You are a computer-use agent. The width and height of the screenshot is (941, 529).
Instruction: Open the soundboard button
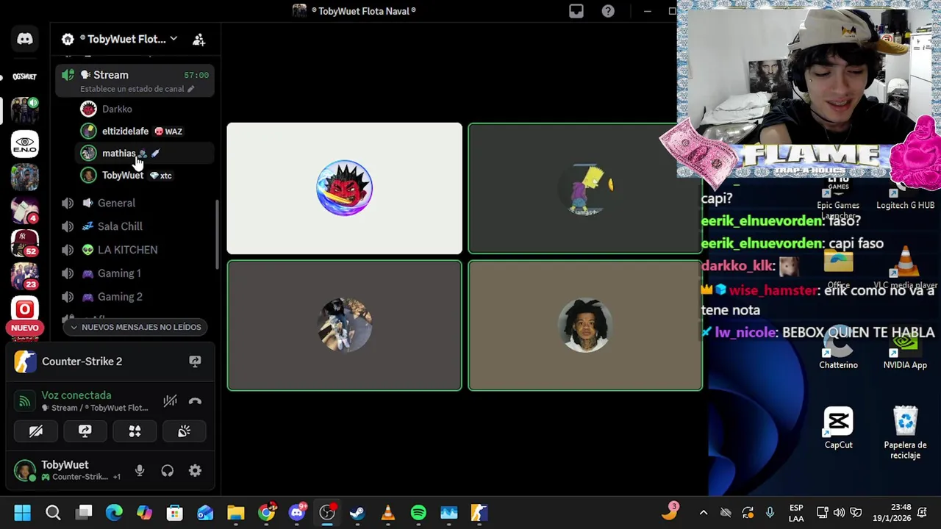click(184, 431)
